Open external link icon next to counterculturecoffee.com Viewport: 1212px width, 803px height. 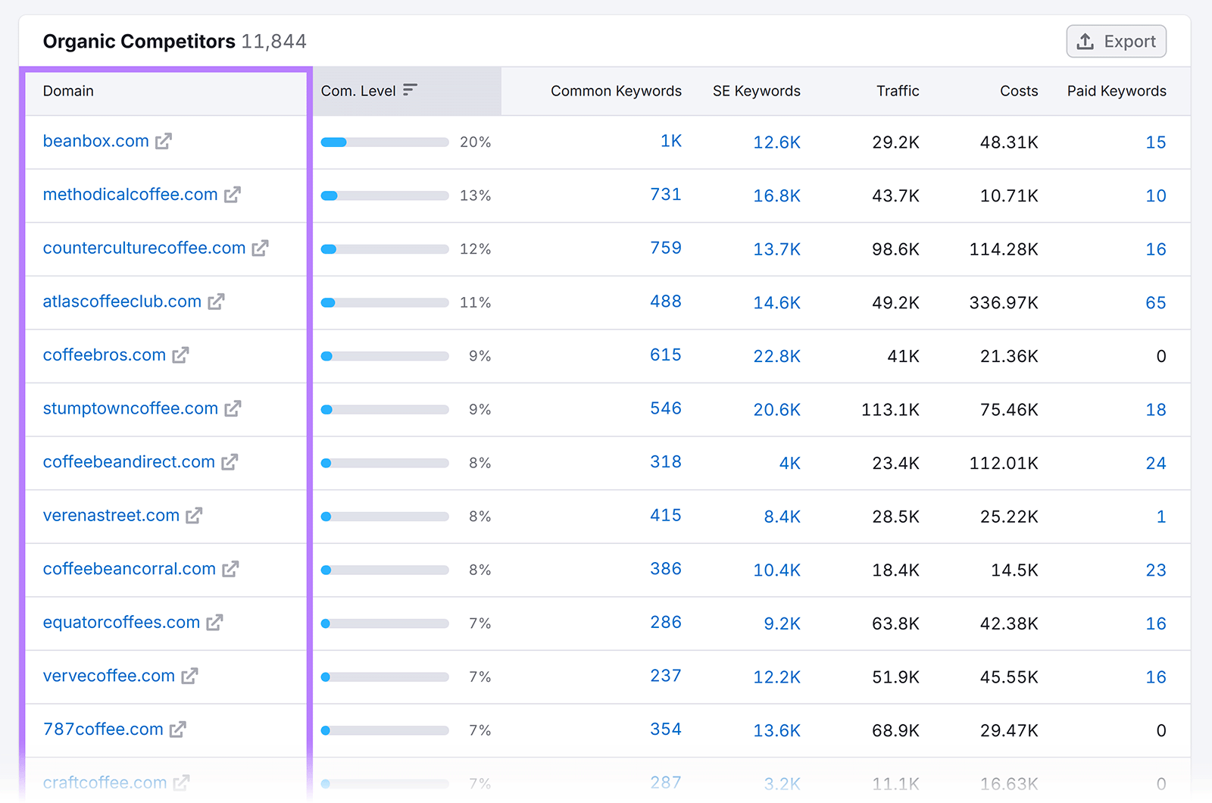[x=261, y=248]
